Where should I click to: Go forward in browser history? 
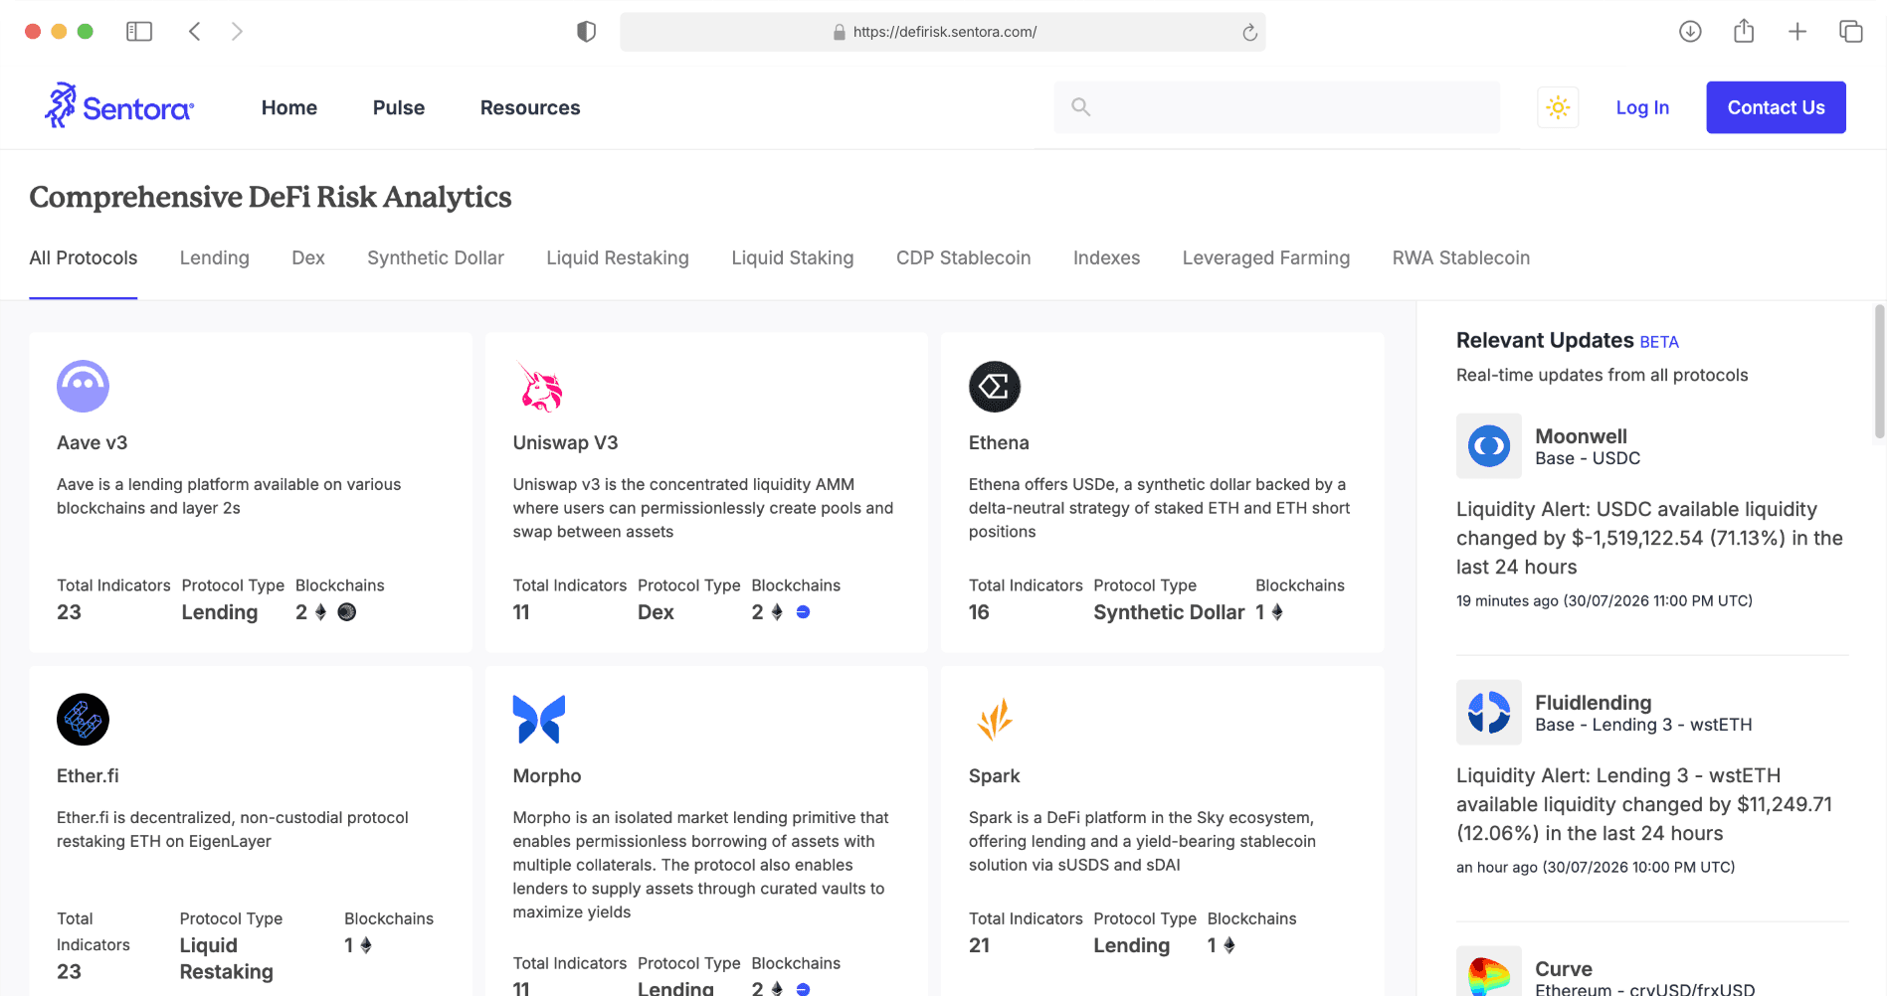237,32
